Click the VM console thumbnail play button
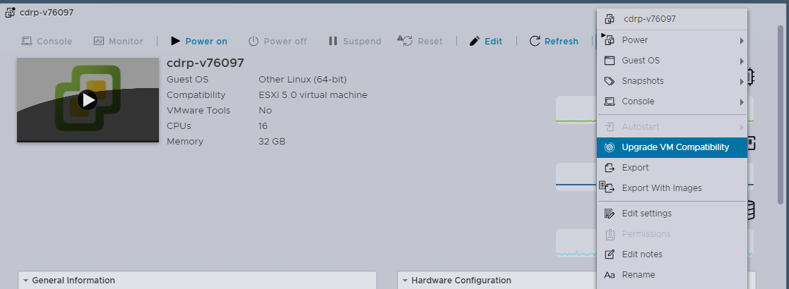The height and width of the screenshot is (289, 789). [88, 100]
